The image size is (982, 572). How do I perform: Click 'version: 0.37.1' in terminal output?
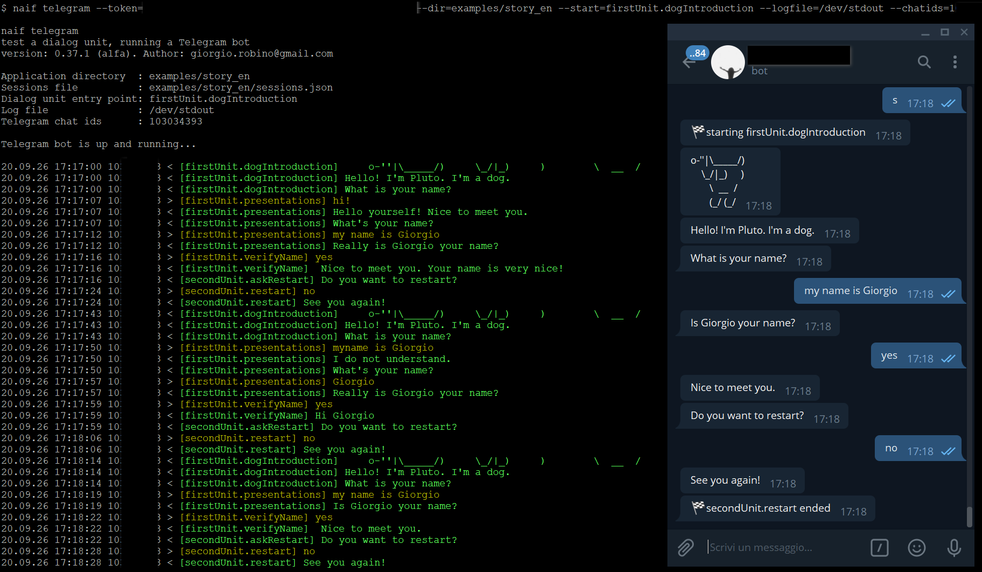point(45,54)
